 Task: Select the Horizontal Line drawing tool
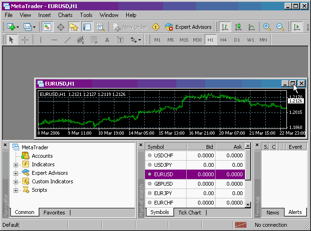click(x=54, y=40)
